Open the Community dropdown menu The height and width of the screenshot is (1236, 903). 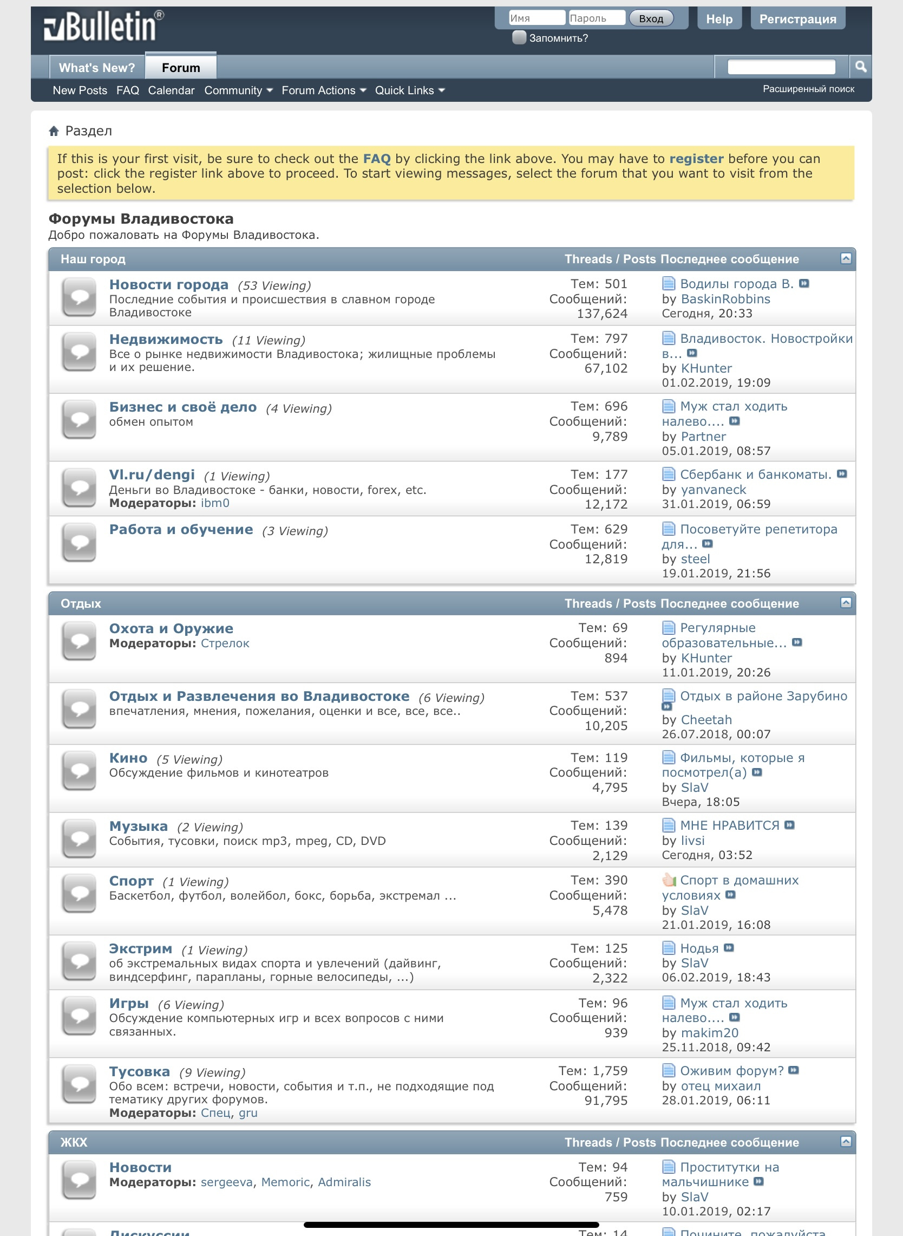pyautogui.click(x=238, y=90)
